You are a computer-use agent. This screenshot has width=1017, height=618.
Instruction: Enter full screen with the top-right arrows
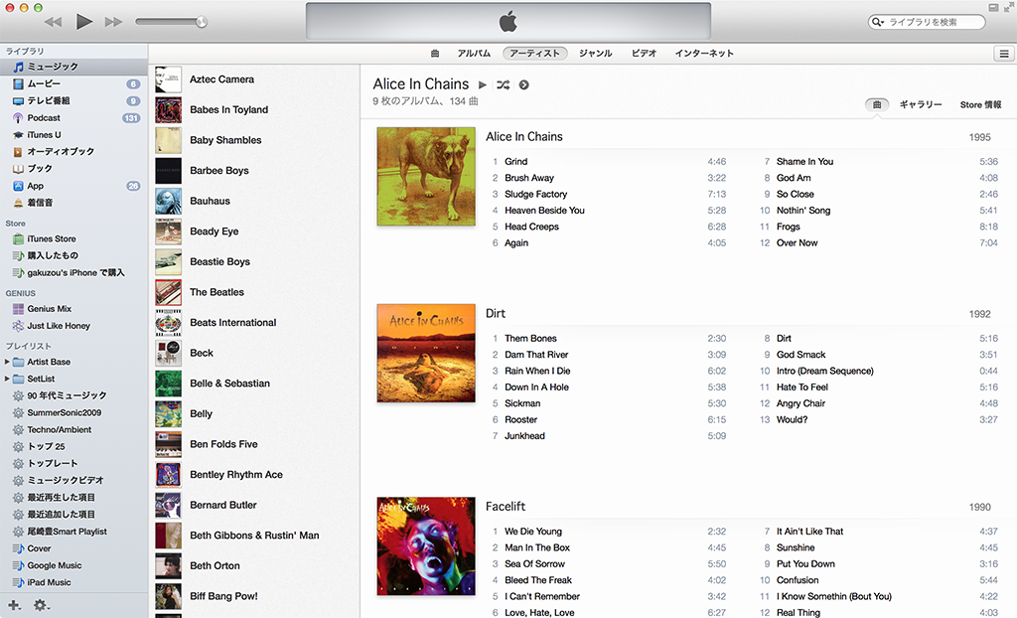1009,7
